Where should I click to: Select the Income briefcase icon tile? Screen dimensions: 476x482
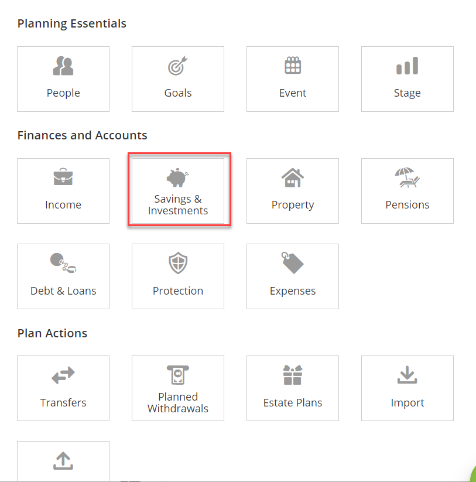[x=63, y=191]
